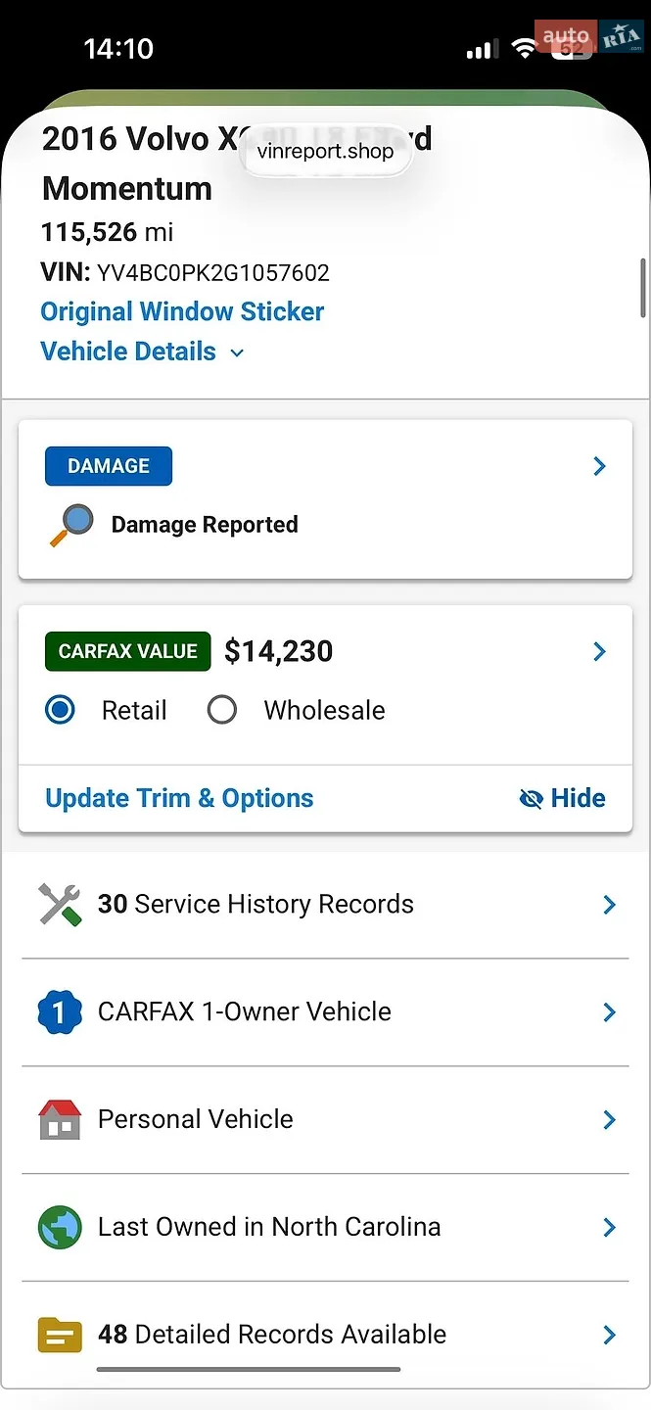The width and height of the screenshot is (651, 1410).
Task: Tap the wrench Service History icon
Action: pos(60,904)
